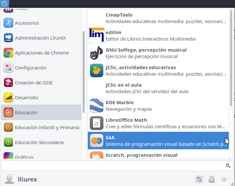235x186 pixels.
Task: Open Educación Secundaria category
Action: 39,143
